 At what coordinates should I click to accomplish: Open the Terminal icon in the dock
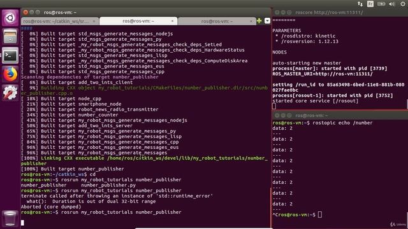[x=10, y=55]
